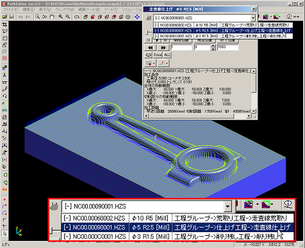Screen dimensions: 305x248
Task: Close the 走査線仕上げ dialog
Action: pos(254,9)
